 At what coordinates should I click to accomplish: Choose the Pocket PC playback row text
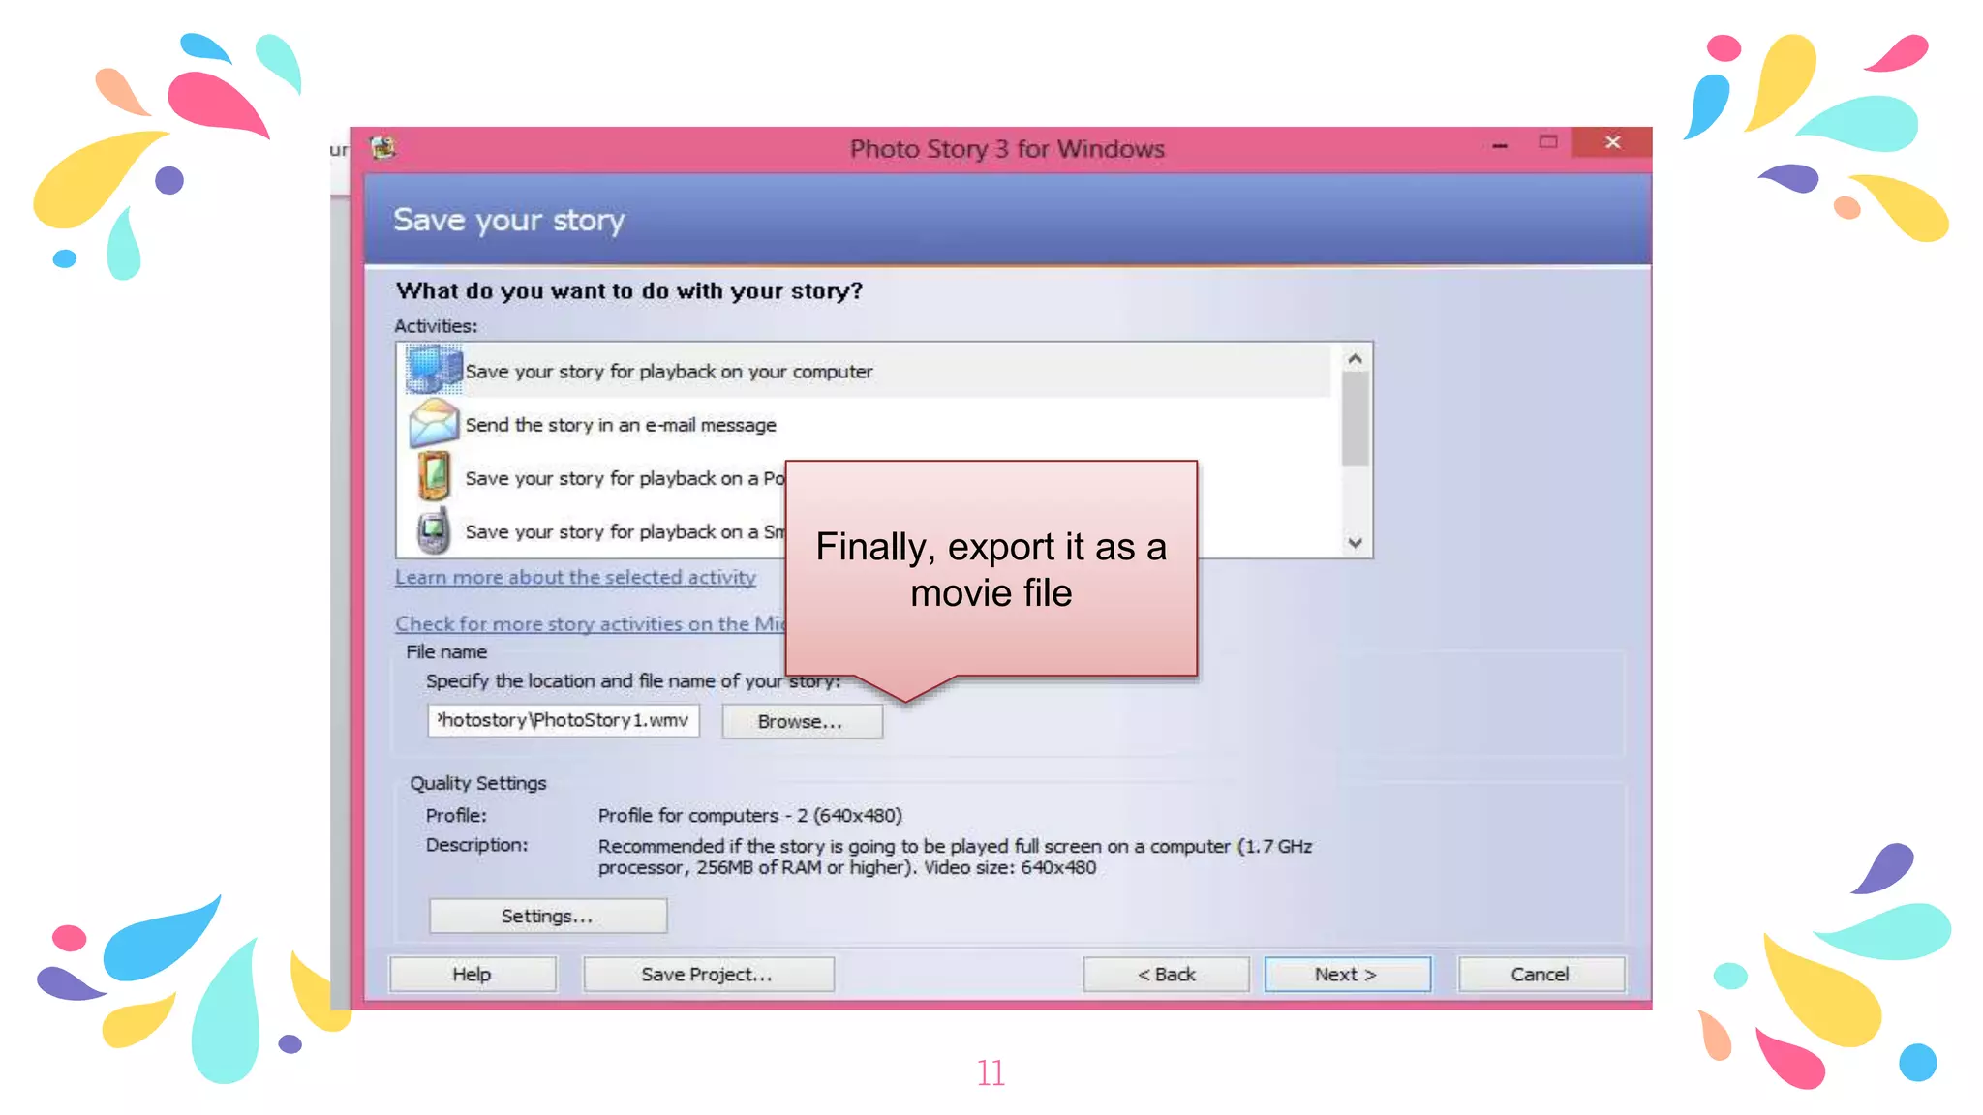625,478
